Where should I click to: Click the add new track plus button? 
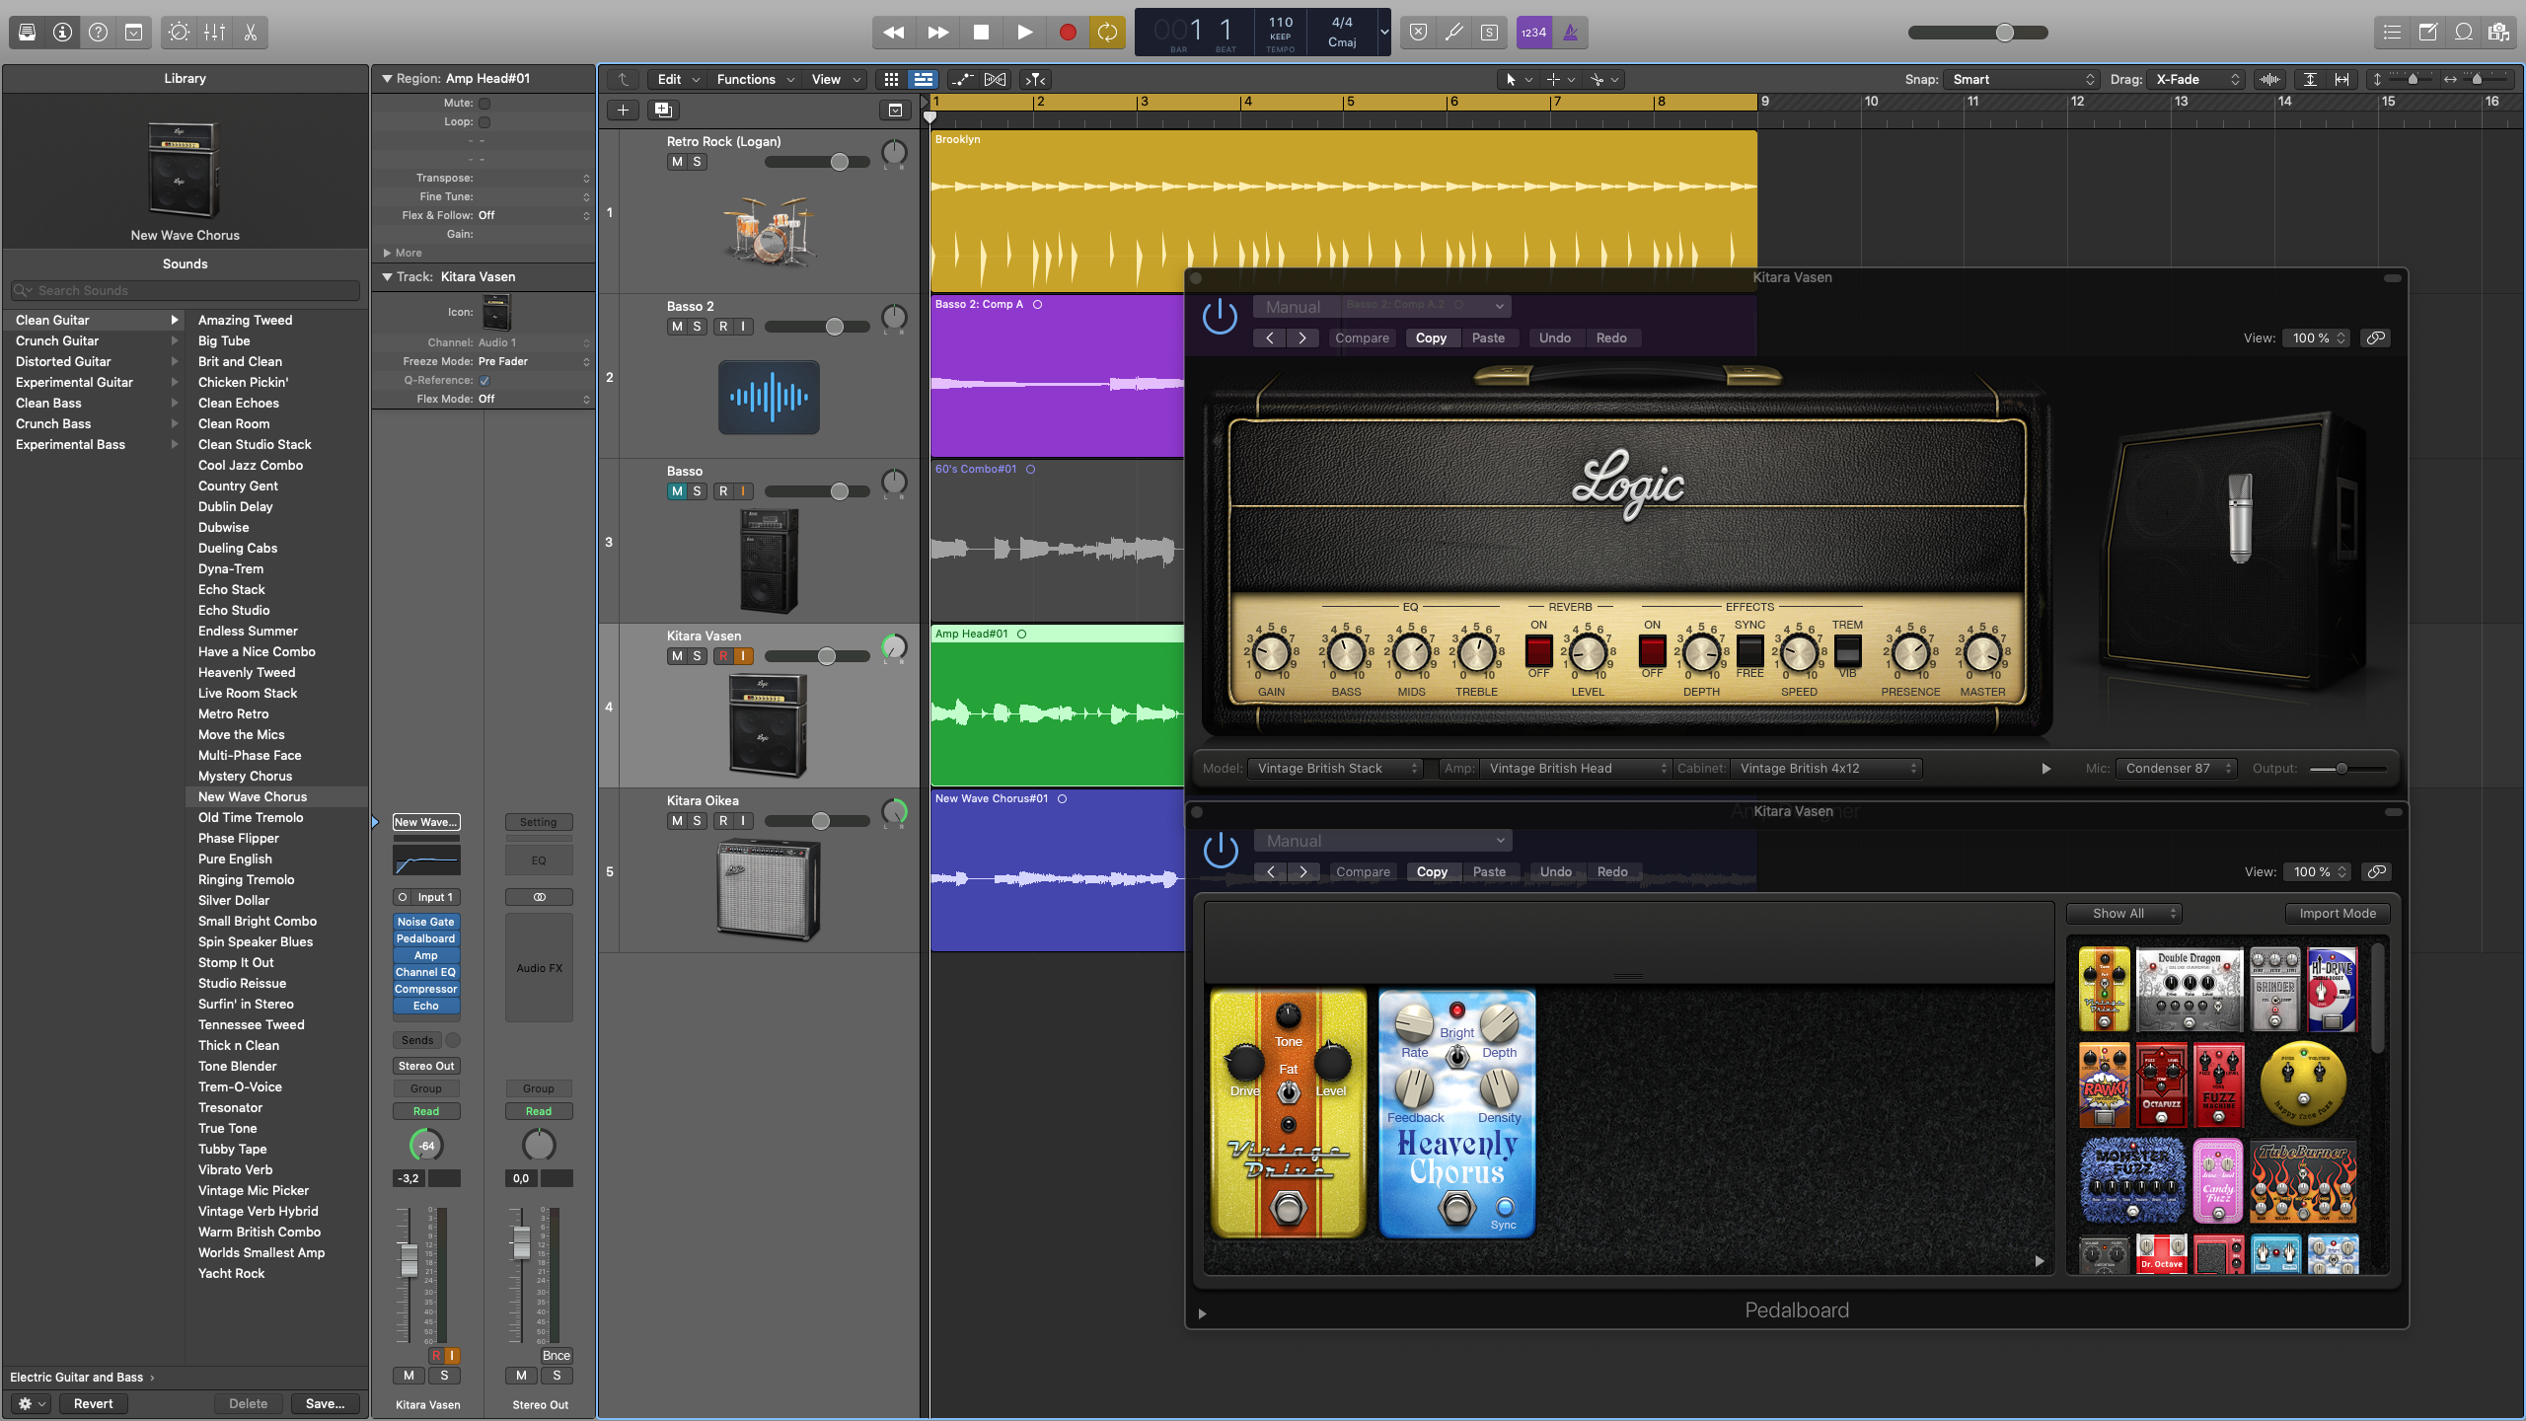click(623, 111)
